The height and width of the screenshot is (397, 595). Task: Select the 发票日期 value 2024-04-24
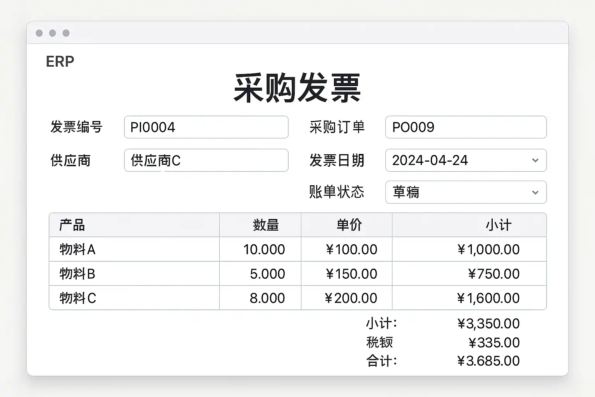click(x=430, y=160)
